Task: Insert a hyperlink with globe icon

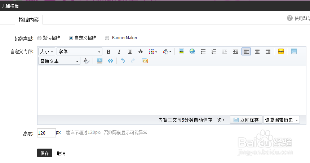Action: (x=192, y=51)
